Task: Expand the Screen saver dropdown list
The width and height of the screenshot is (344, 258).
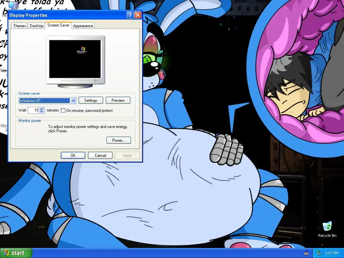Action: click(73, 100)
